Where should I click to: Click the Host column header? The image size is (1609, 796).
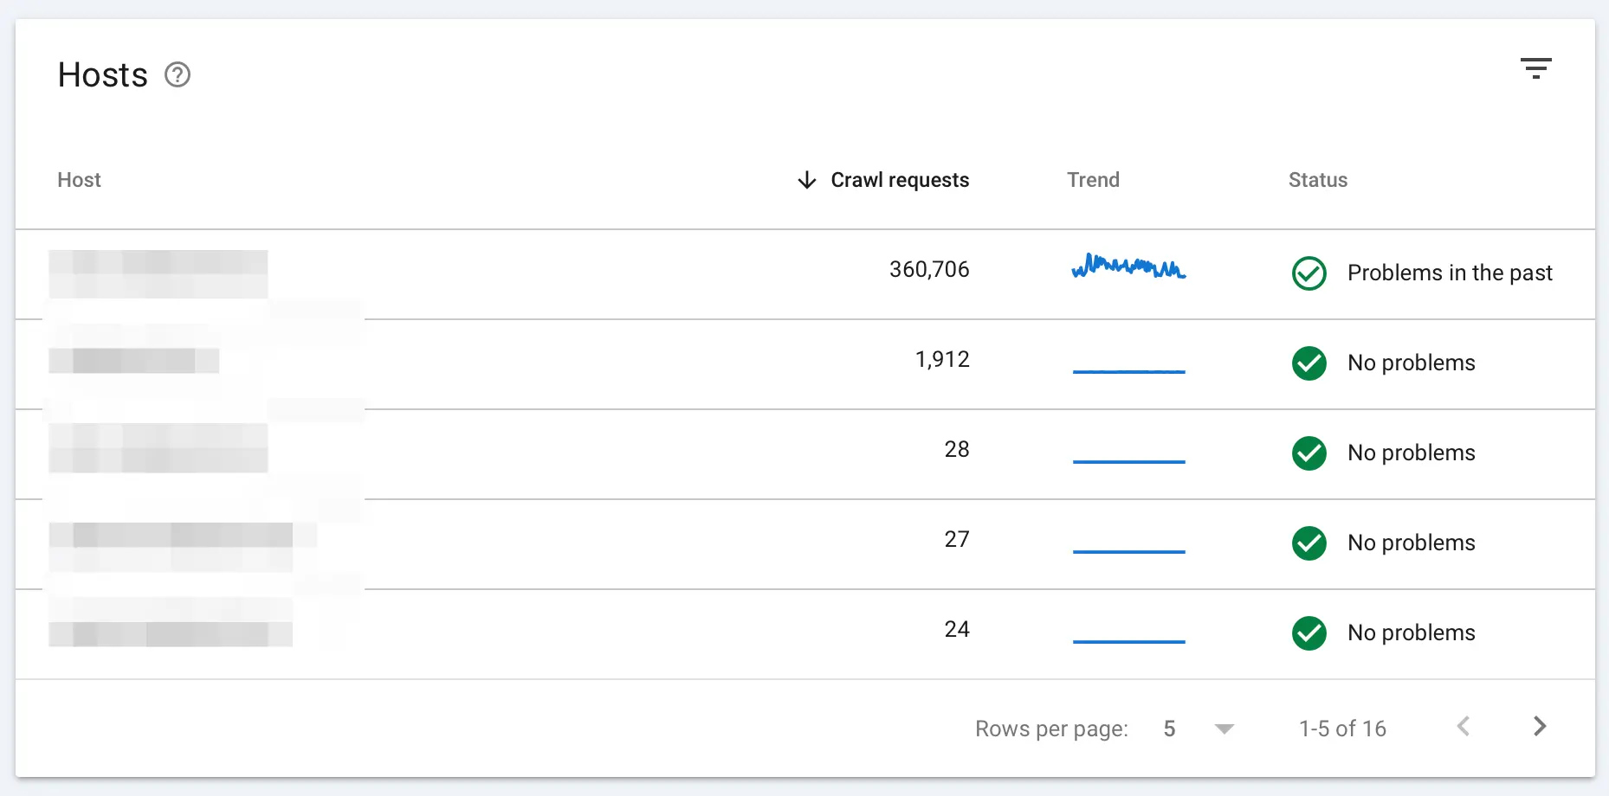79,180
